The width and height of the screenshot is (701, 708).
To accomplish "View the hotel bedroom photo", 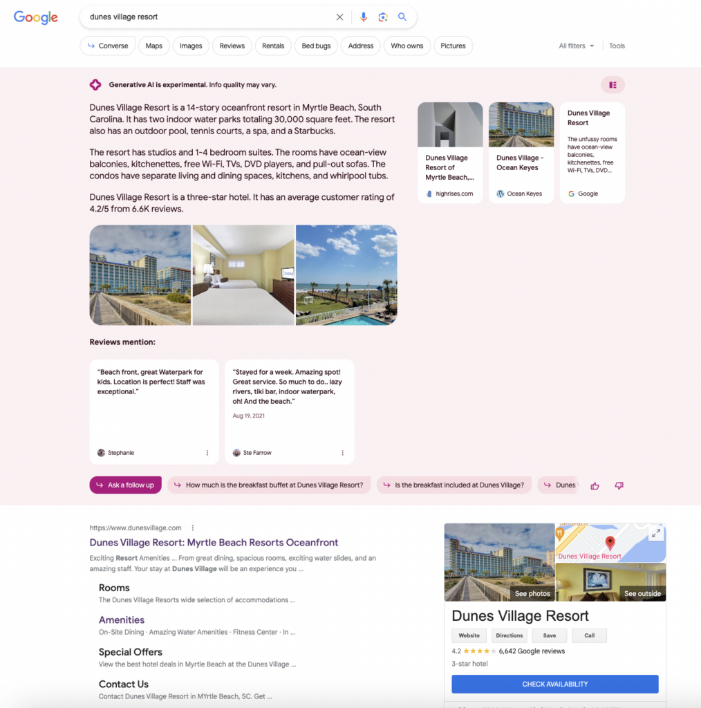I will pyautogui.click(x=243, y=275).
